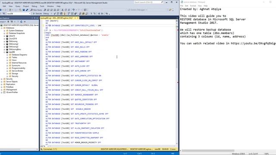Open a New Query window
Viewport: 276px width, 155px height.
point(36,10)
